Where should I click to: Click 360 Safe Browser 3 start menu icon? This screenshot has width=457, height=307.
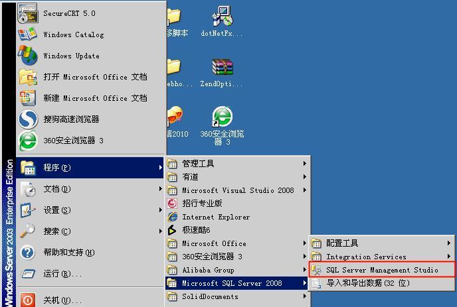tap(28, 141)
